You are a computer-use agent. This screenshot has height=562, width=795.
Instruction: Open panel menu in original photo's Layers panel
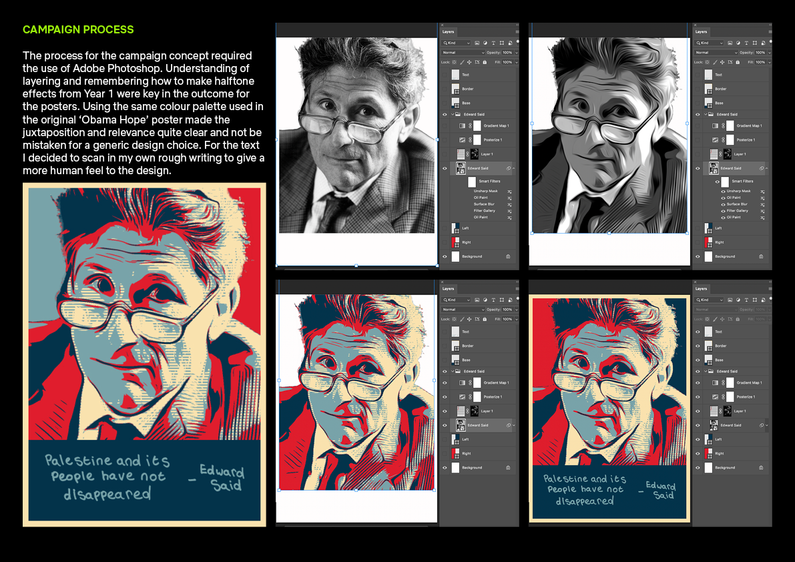(x=517, y=32)
